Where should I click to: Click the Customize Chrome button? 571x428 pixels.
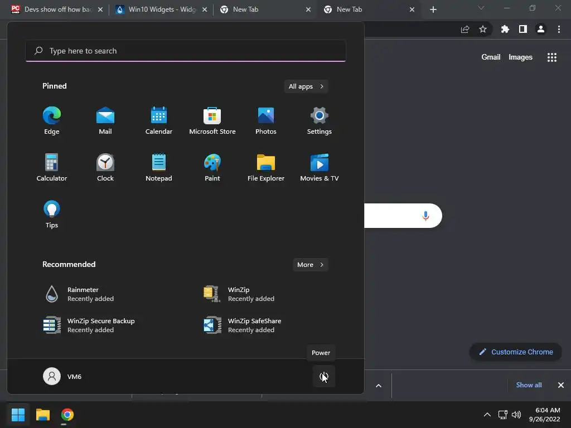click(x=516, y=352)
